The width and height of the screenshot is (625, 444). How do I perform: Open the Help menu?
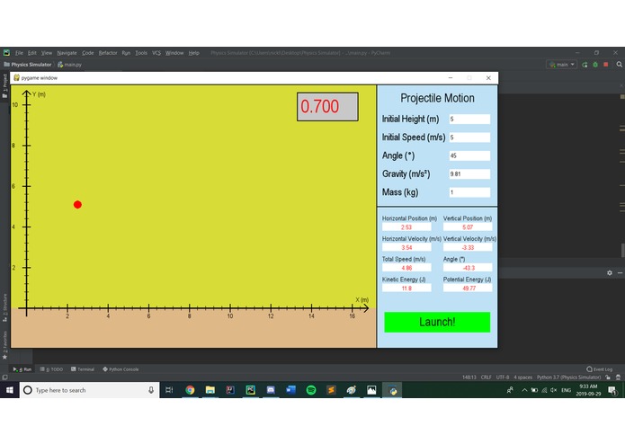pos(193,52)
